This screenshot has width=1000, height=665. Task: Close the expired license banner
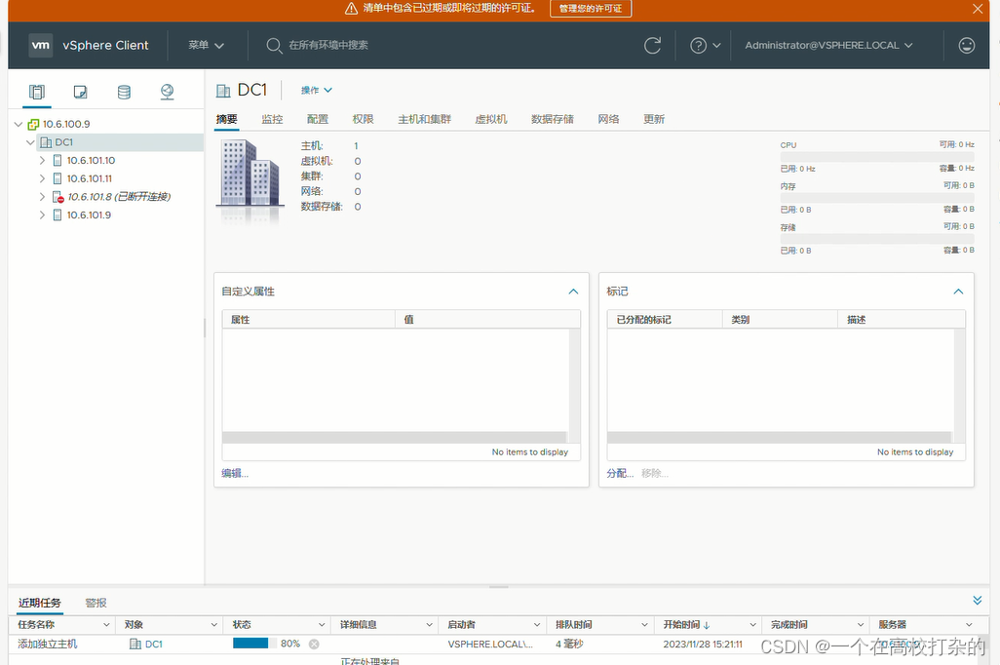[978, 9]
